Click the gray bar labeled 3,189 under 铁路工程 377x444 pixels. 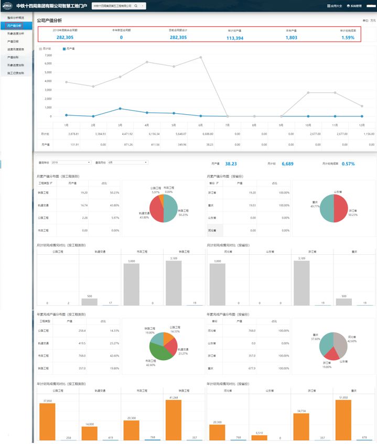click(174, 283)
